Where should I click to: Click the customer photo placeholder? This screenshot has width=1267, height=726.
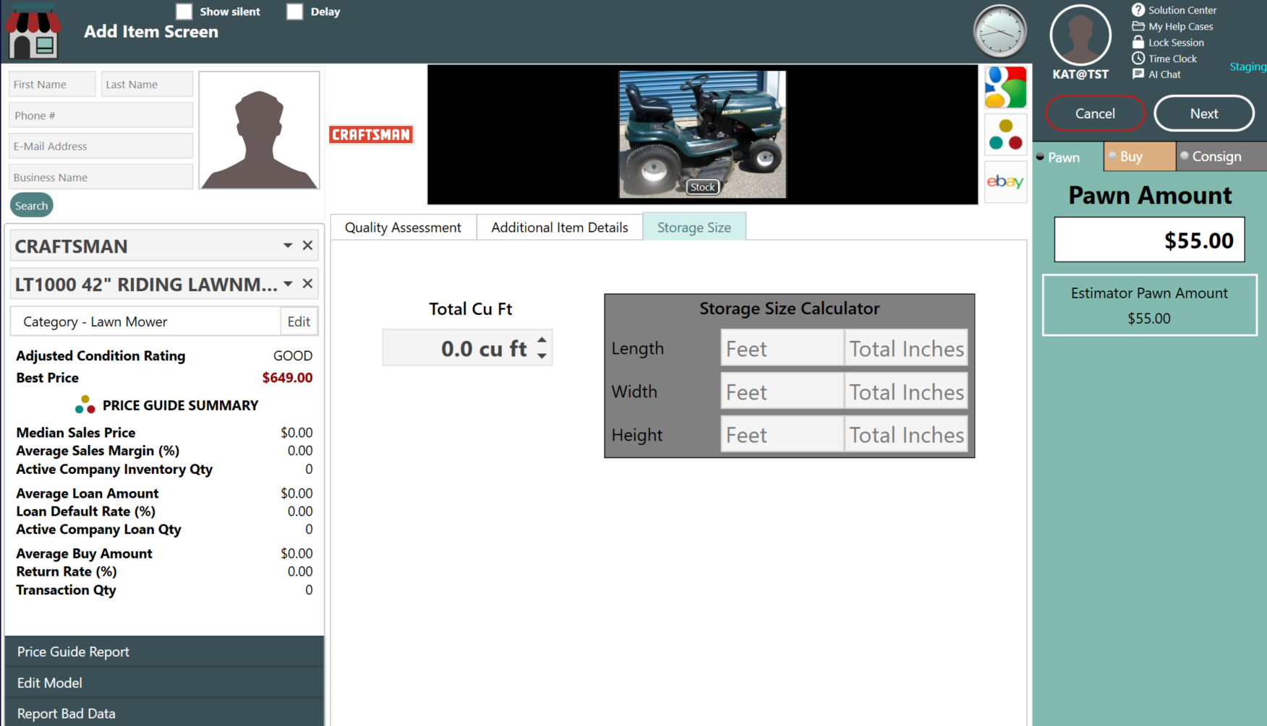click(259, 130)
